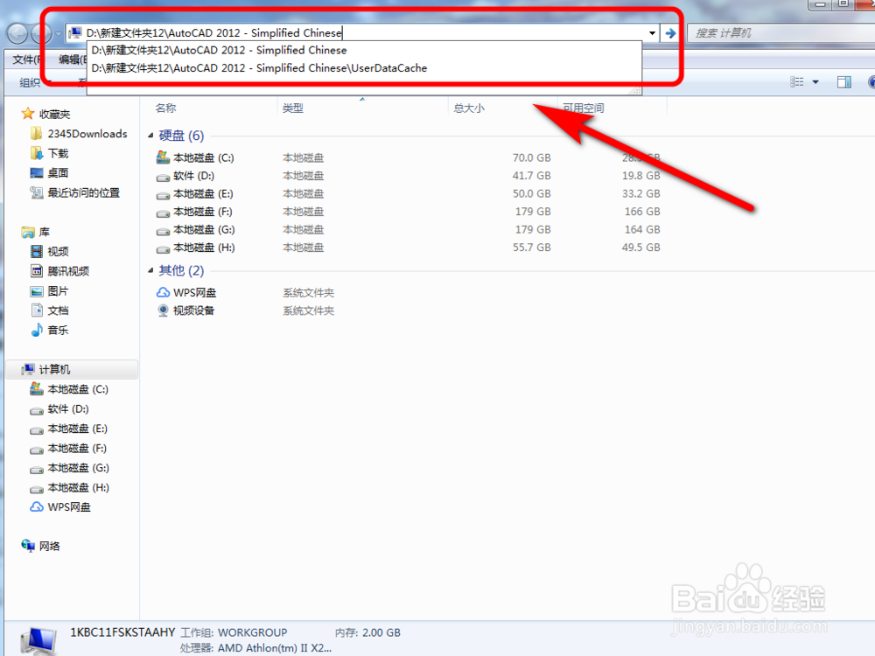Collapse the 其他 (2) group
The height and width of the screenshot is (656, 875).
click(150, 270)
